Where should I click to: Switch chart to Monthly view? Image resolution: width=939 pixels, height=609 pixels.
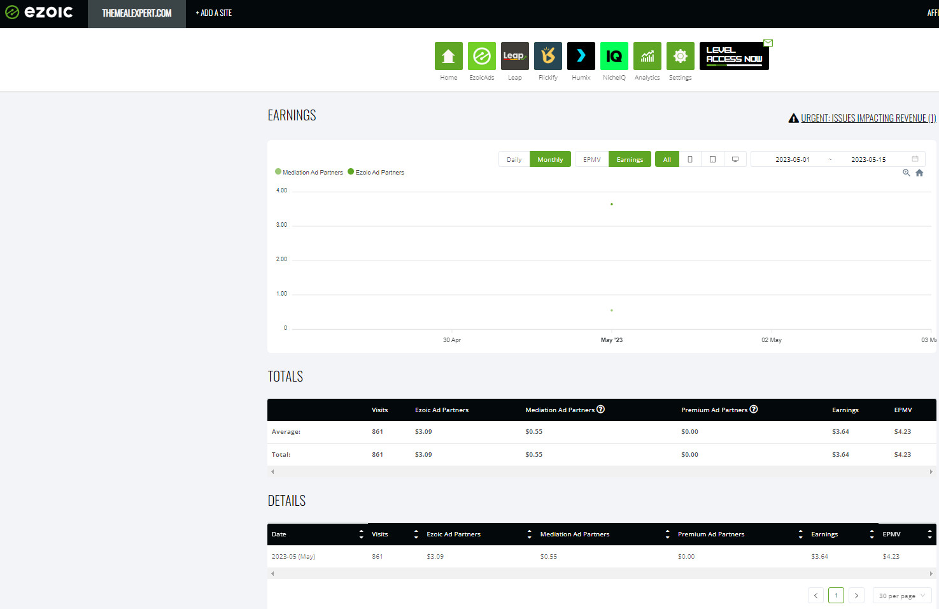coord(550,159)
